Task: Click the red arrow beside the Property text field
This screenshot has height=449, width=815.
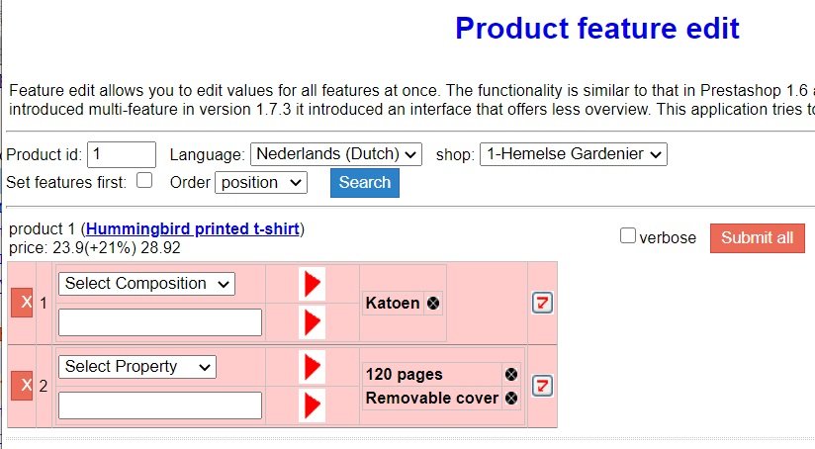Action: click(313, 404)
